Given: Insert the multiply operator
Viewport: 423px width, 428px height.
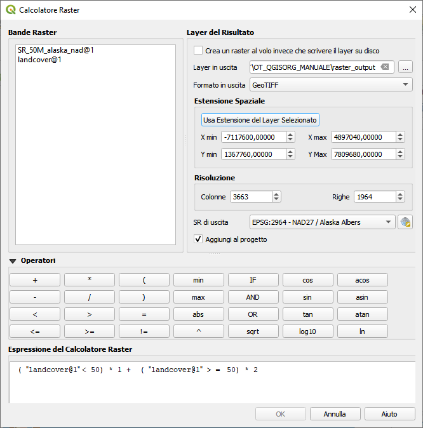Looking at the screenshot, I should coord(90,280).
